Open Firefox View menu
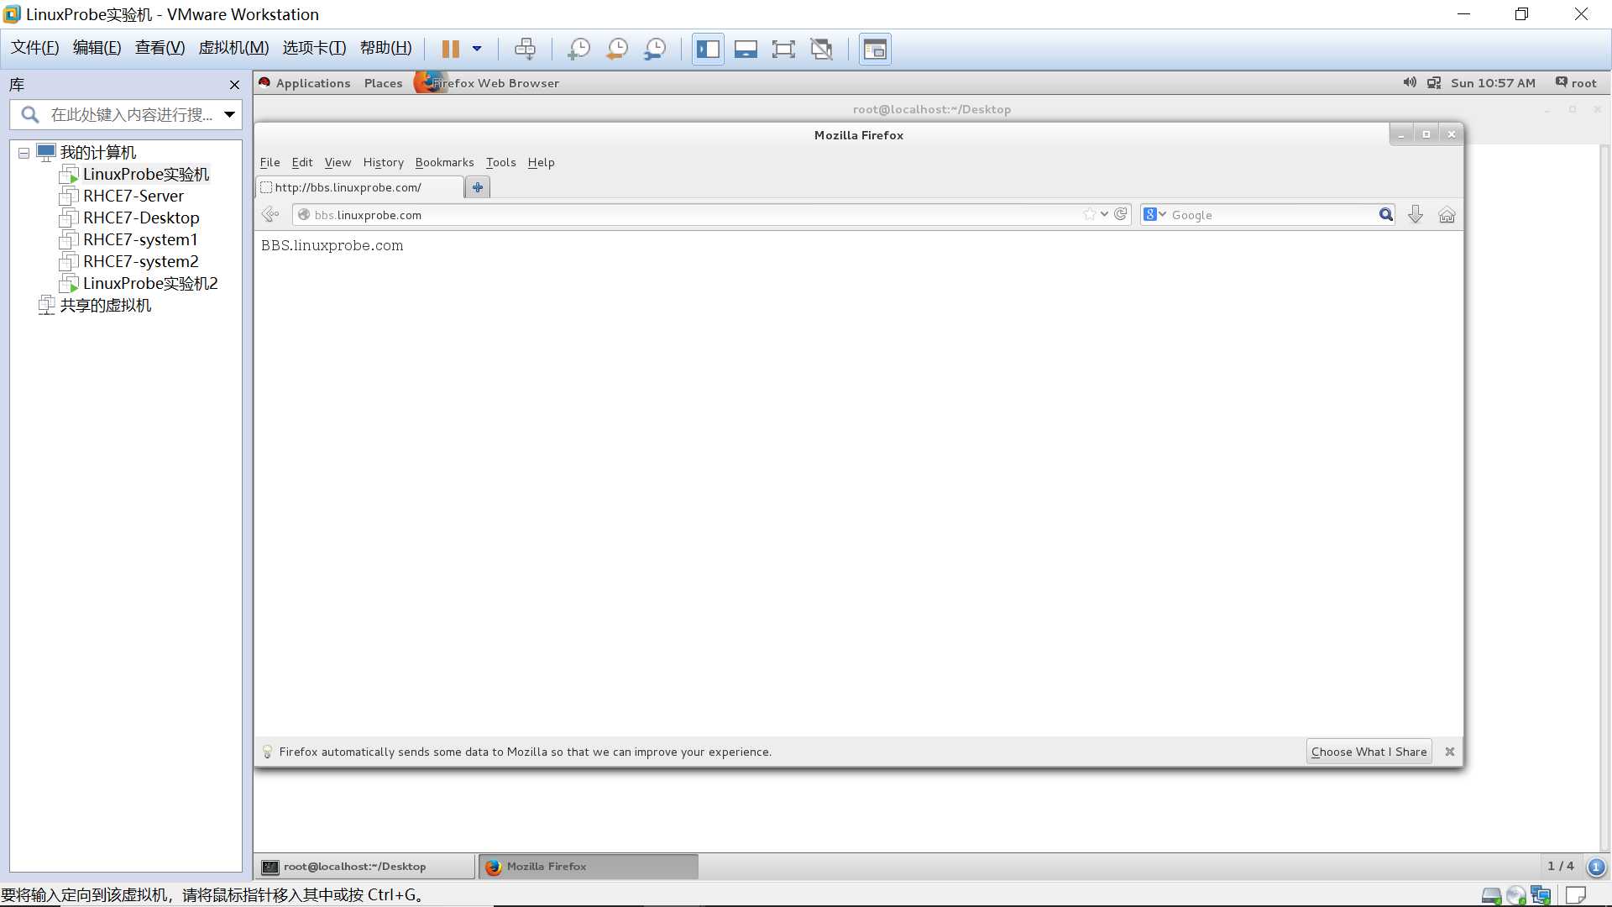The image size is (1612, 907). tap(338, 162)
